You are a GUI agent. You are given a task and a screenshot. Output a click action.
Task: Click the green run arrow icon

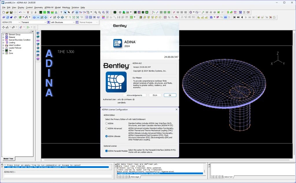click(x=28, y=27)
